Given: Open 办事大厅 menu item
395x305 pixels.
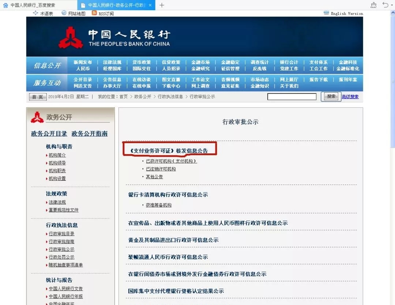Looking at the screenshot, I should tap(112, 86).
